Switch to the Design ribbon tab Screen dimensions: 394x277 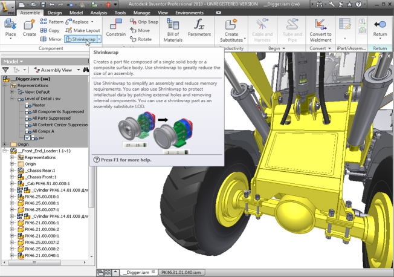click(x=54, y=13)
